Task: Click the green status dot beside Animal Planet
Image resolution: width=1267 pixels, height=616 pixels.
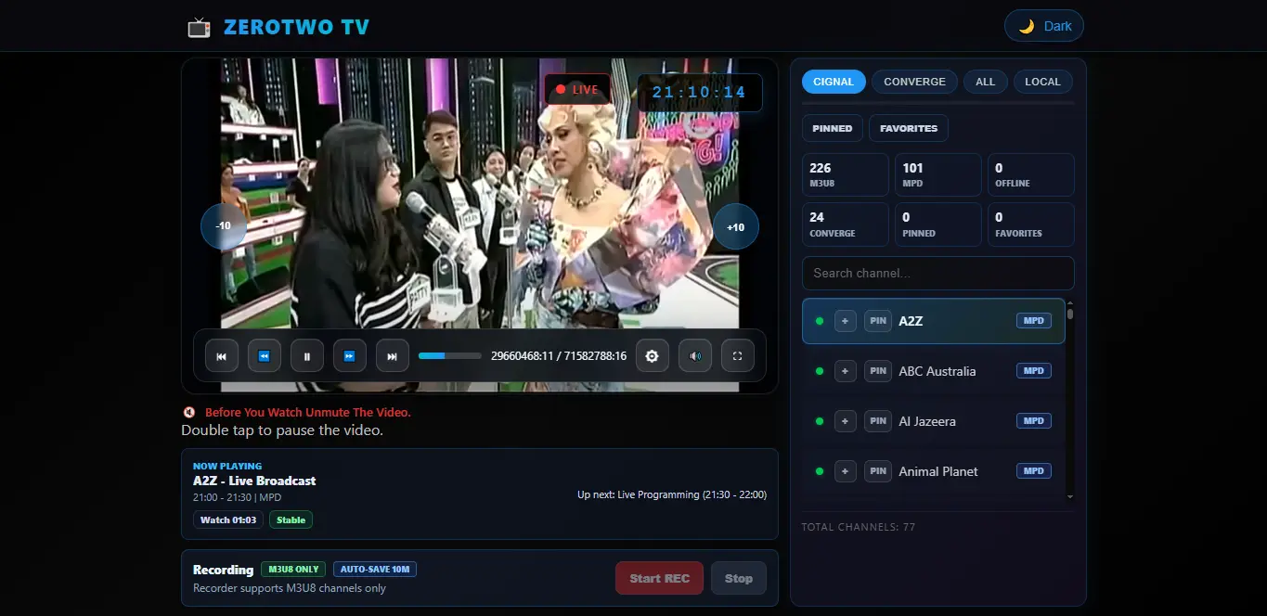Action: (820, 471)
